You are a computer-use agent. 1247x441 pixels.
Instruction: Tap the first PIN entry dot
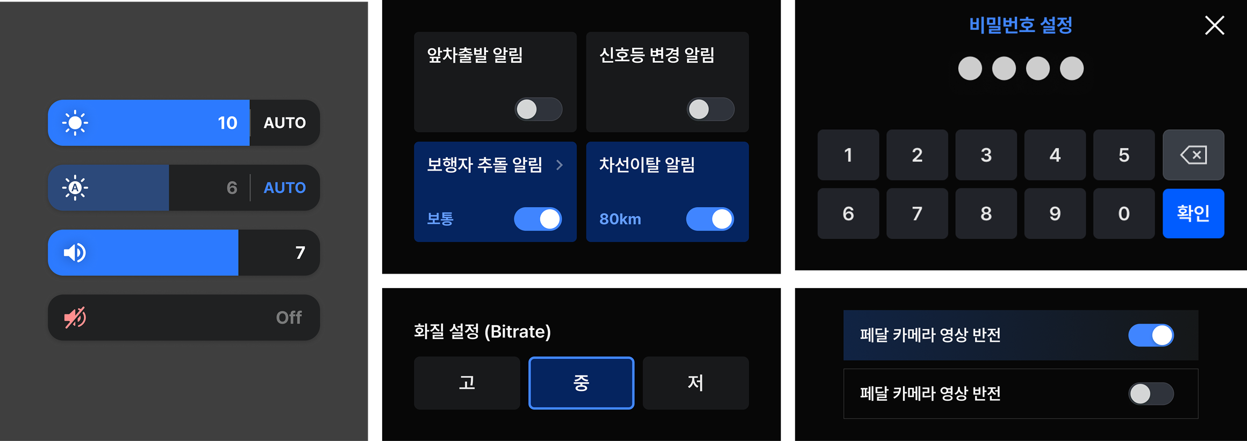tap(970, 68)
